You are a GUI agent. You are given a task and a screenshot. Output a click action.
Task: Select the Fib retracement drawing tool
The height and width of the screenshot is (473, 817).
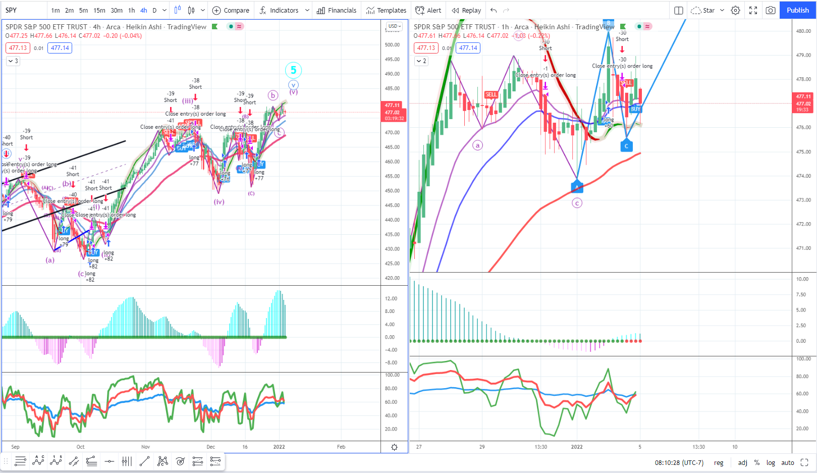21,460
